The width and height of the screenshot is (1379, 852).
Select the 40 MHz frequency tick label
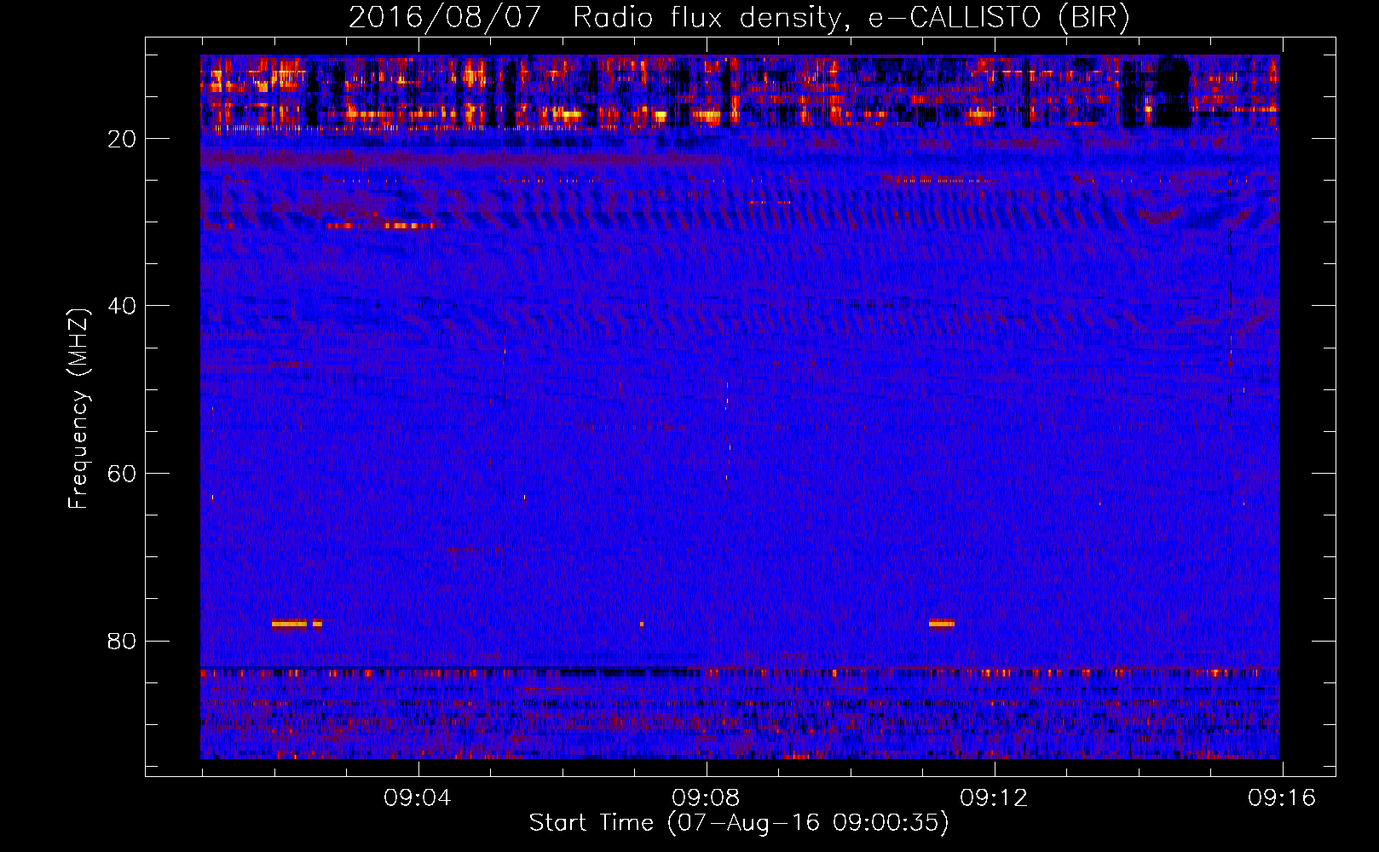point(123,306)
